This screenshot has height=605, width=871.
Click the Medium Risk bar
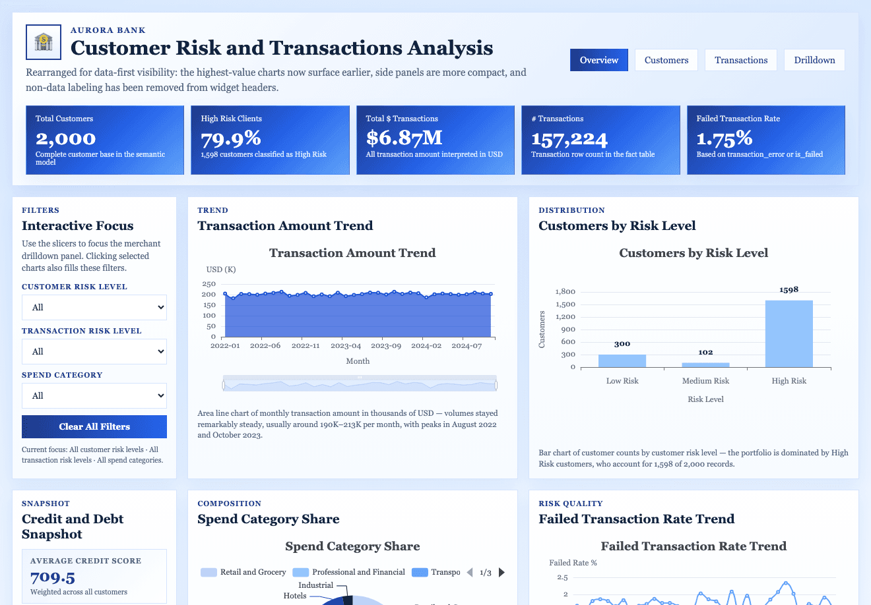(x=705, y=364)
